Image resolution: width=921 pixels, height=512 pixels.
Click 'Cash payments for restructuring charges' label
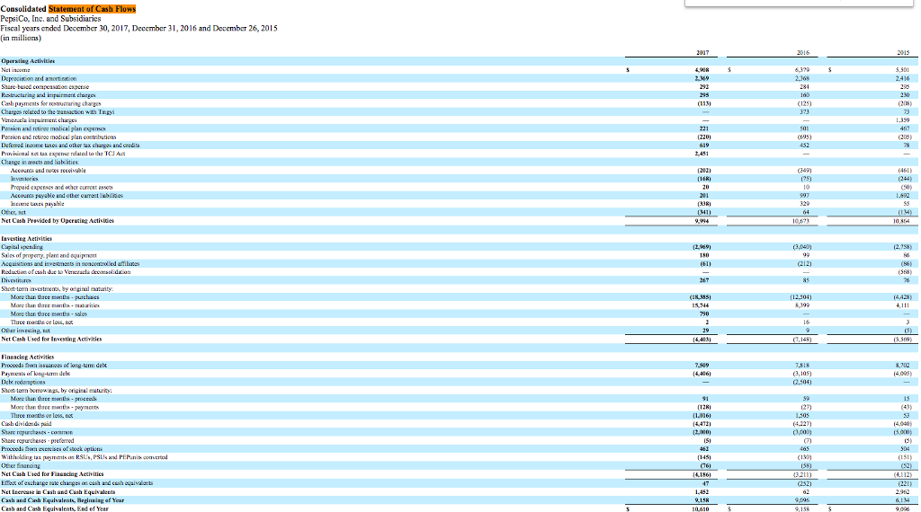click(x=51, y=103)
